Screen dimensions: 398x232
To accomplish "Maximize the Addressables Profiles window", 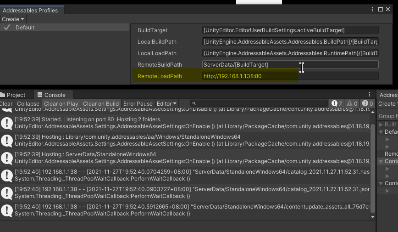I will (380, 9).
